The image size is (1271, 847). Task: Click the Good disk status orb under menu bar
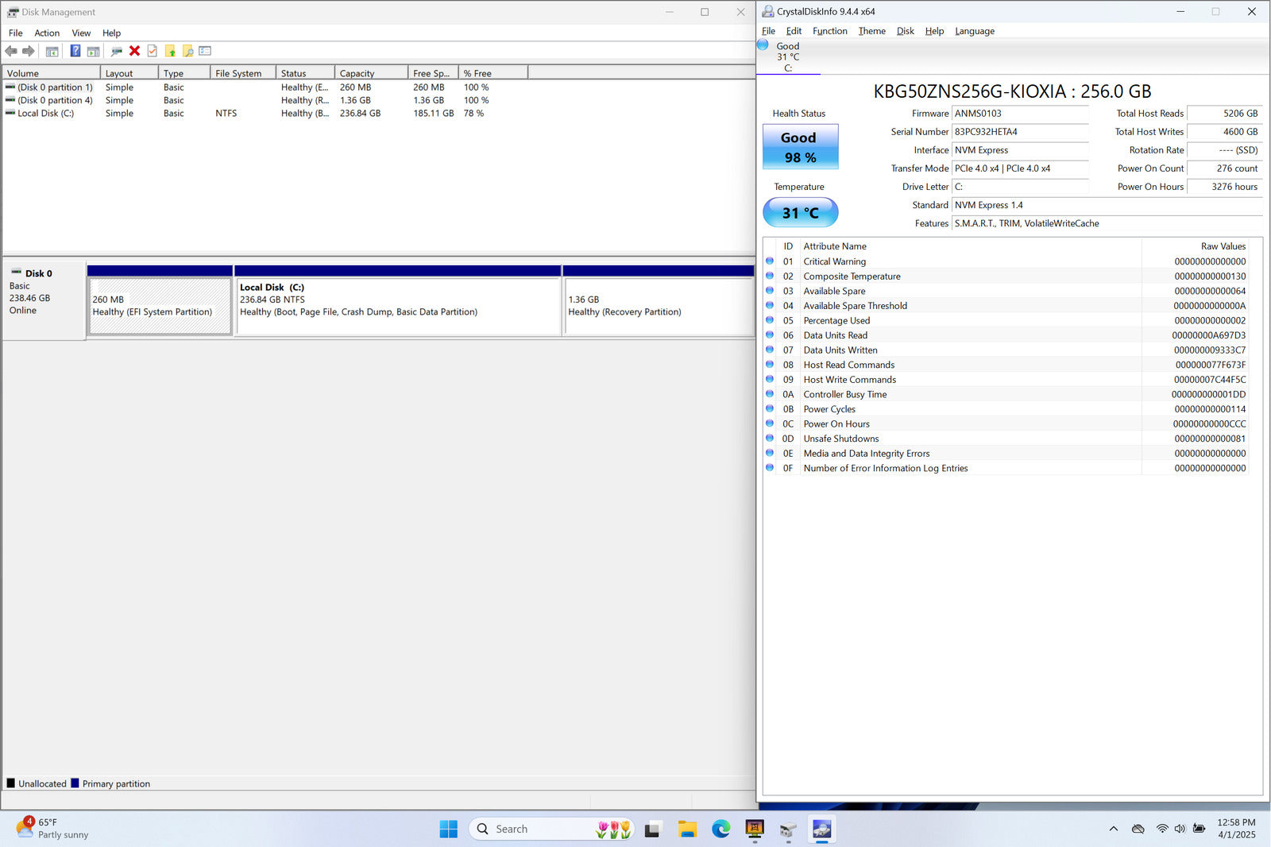pos(763,44)
